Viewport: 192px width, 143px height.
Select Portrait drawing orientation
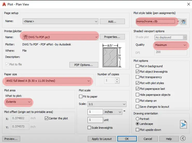pos(138,119)
